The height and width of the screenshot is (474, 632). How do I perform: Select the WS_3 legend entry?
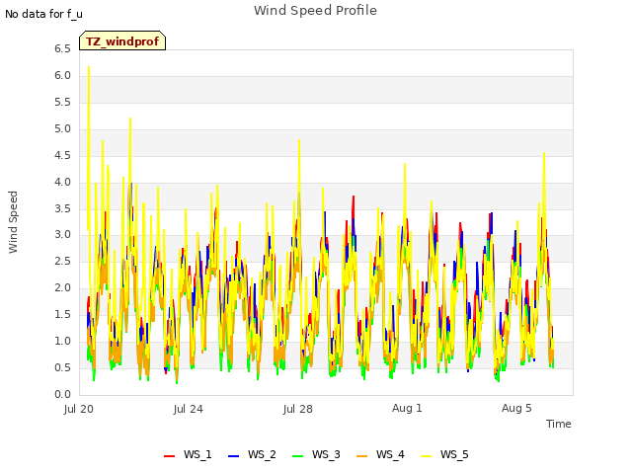coord(316,454)
